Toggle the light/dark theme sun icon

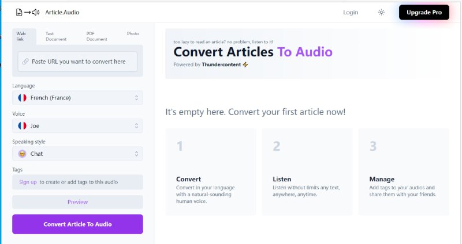(x=381, y=12)
